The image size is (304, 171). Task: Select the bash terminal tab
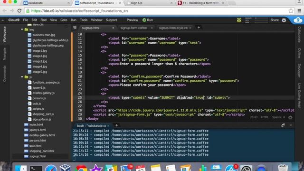point(91,125)
